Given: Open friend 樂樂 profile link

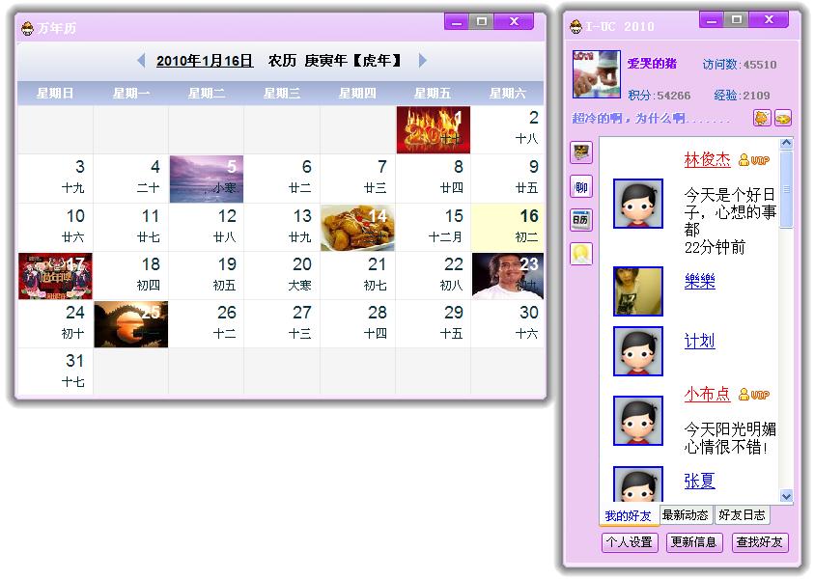Looking at the screenshot, I should coord(699,281).
